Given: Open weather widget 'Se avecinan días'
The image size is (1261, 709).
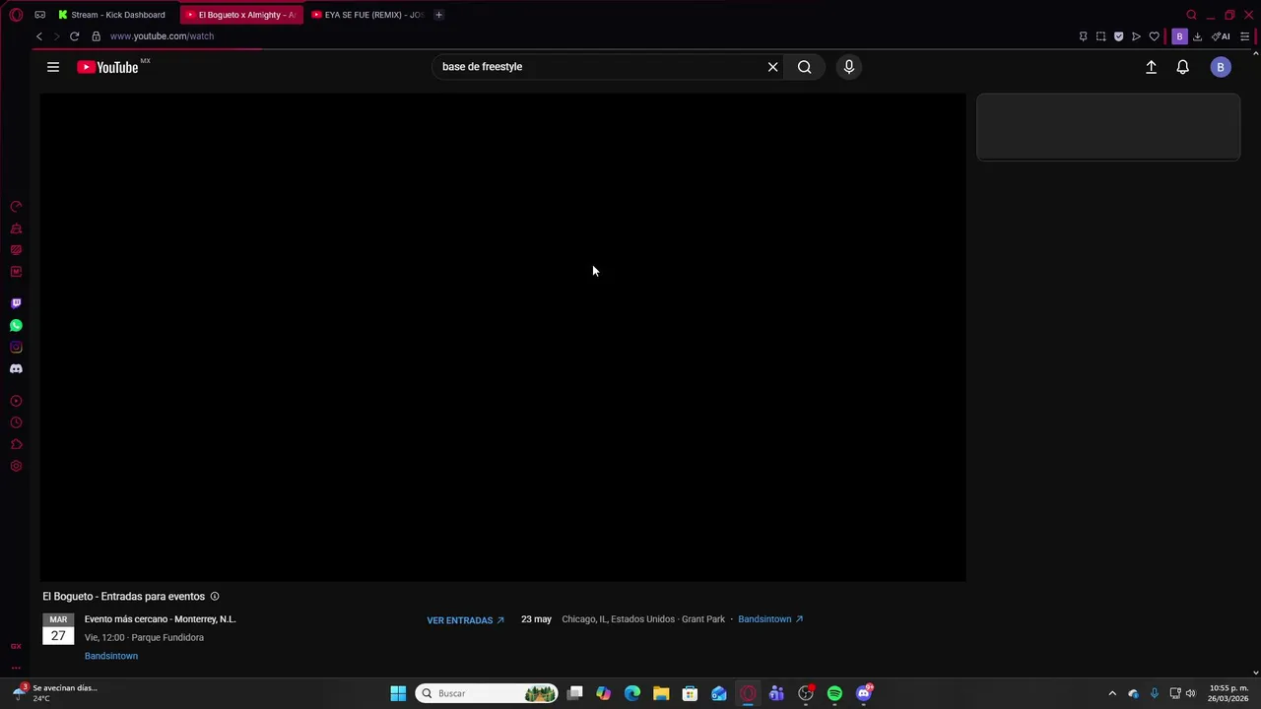Looking at the screenshot, I should pyautogui.click(x=55, y=693).
